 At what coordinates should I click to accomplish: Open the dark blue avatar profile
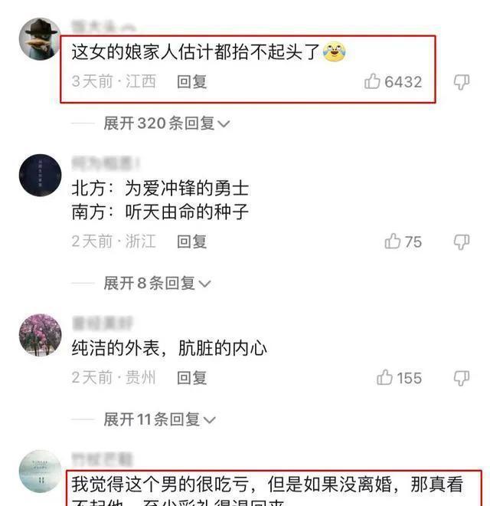click(40, 176)
